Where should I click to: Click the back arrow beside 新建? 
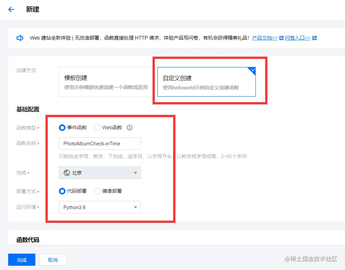pos(11,9)
